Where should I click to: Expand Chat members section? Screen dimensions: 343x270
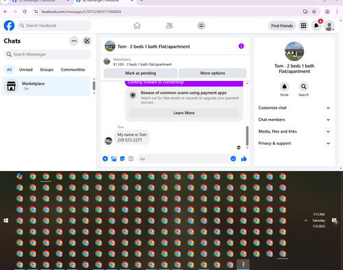294,120
